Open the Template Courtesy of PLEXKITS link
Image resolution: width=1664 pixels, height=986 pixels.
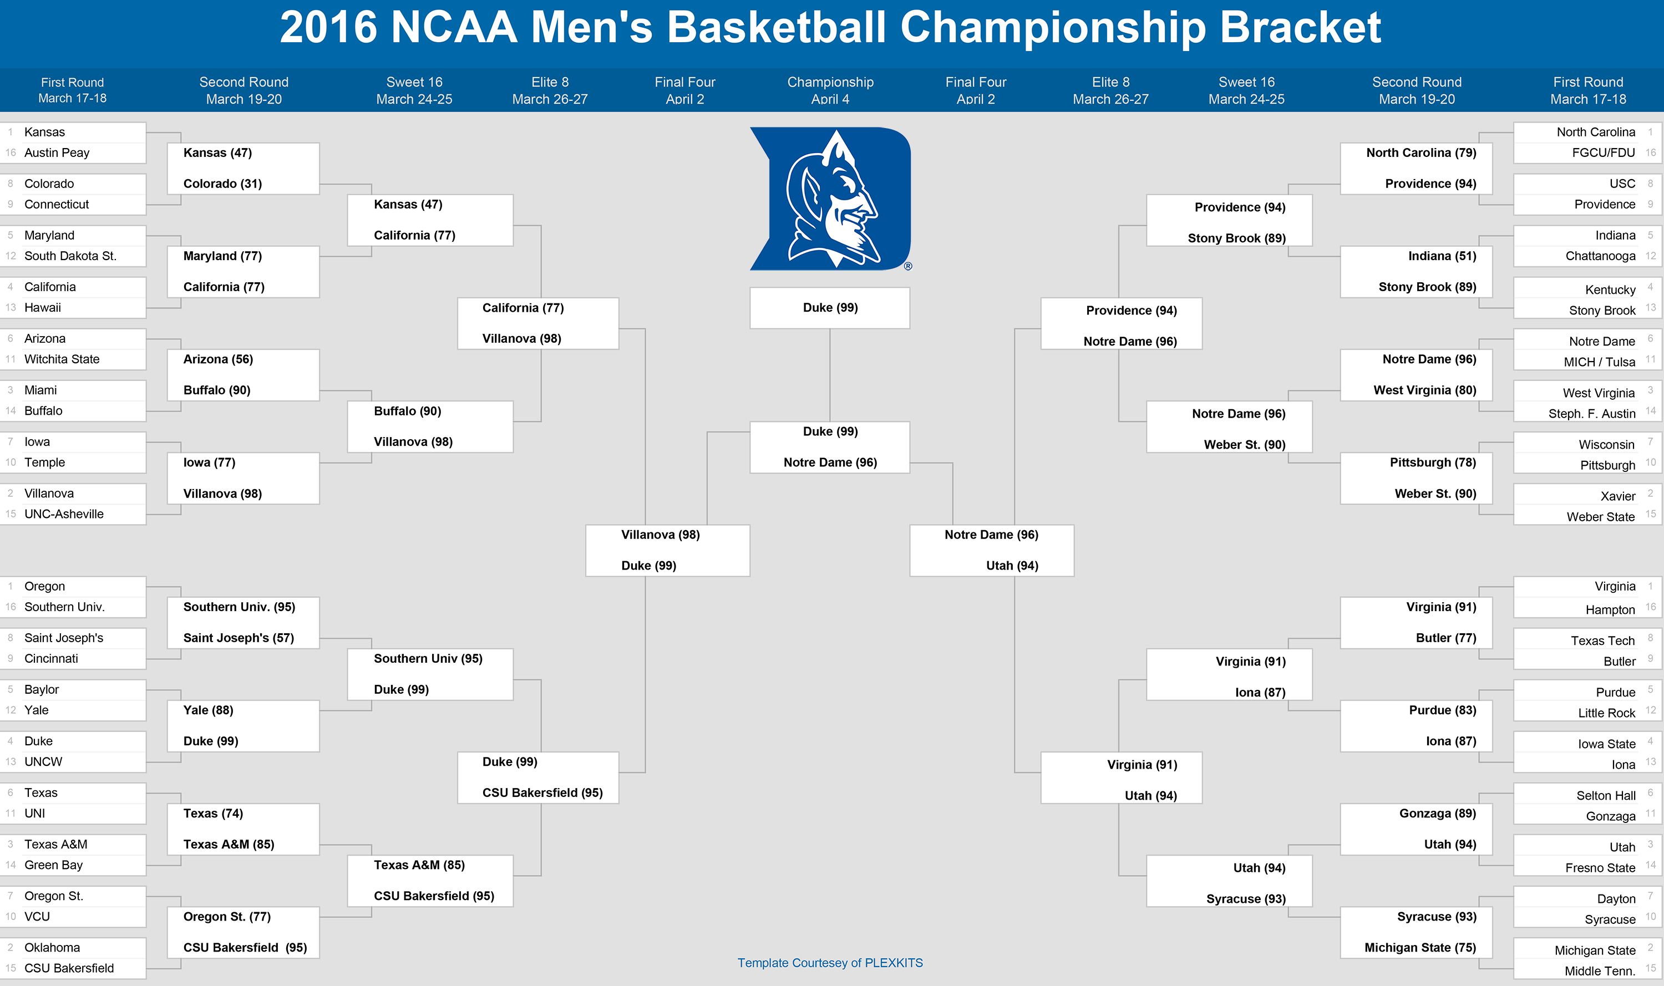point(829,963)
